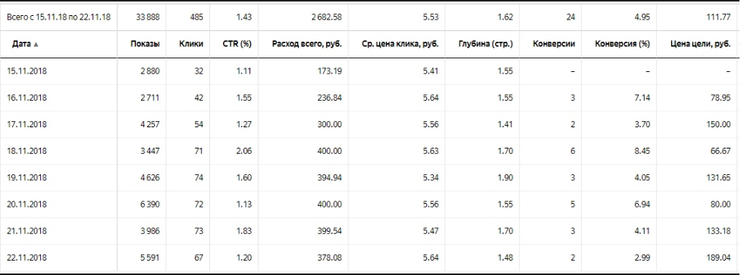Viewport: 741px width, 275px height.
Task: Click the Конверсия (%) column header
Action: tap(623, 44)
